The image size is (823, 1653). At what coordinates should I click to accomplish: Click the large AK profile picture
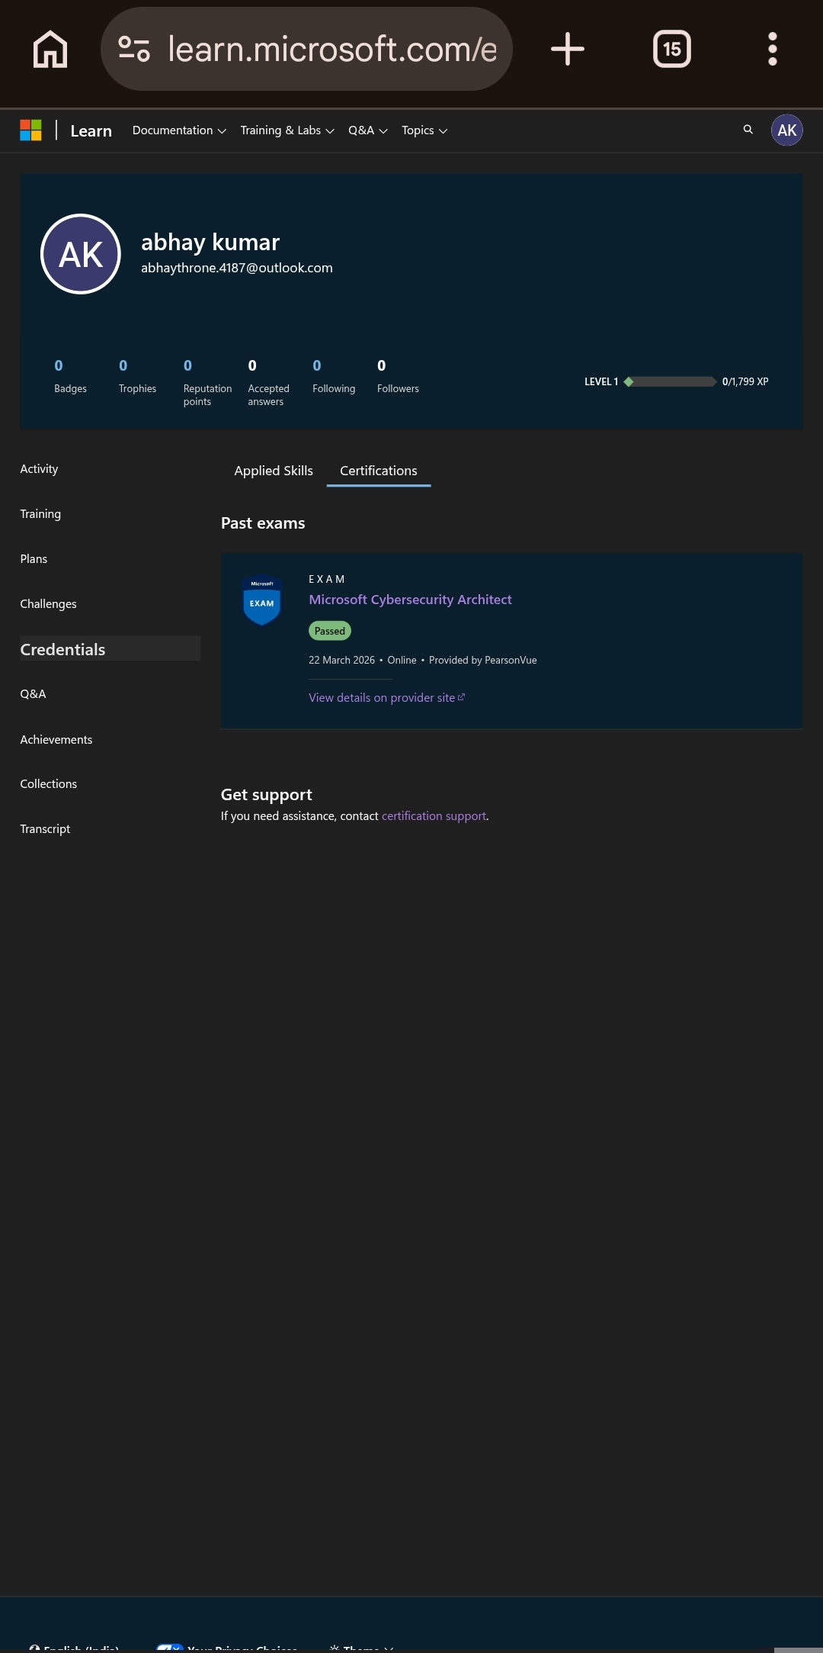click(x=81, y=254)
